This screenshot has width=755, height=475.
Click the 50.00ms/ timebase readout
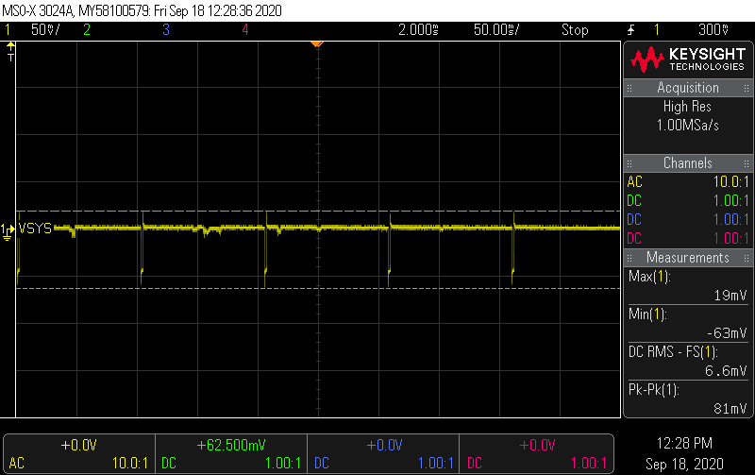point(496,30)
